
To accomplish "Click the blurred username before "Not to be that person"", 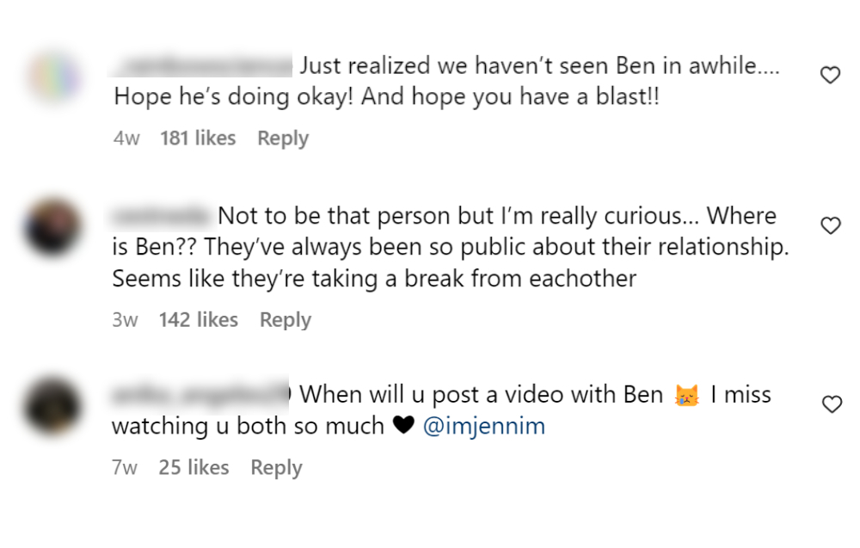I will [162, 215].
